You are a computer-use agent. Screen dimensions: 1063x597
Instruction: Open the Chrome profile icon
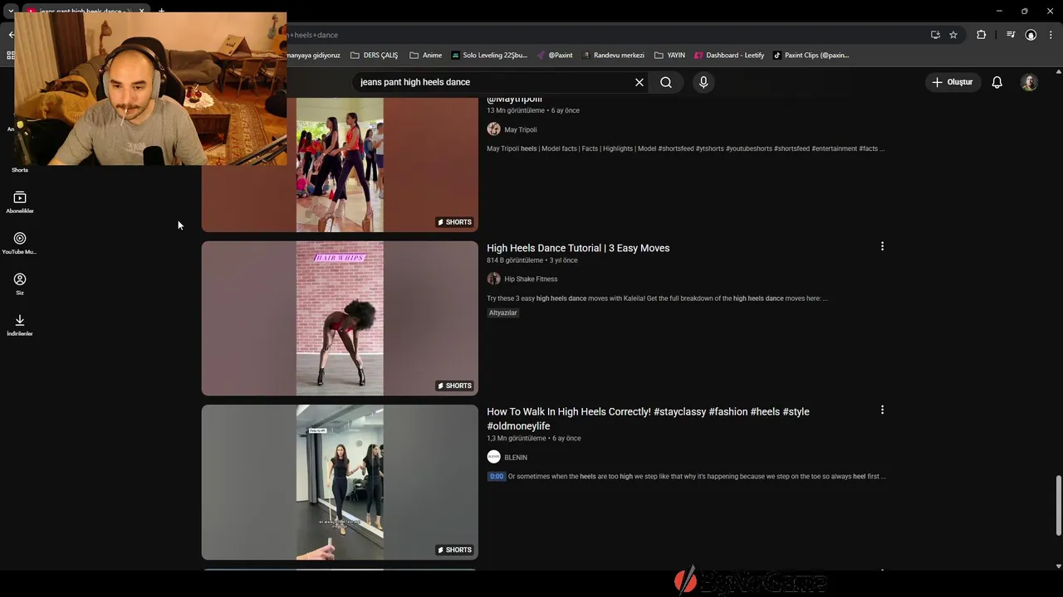1031,35
